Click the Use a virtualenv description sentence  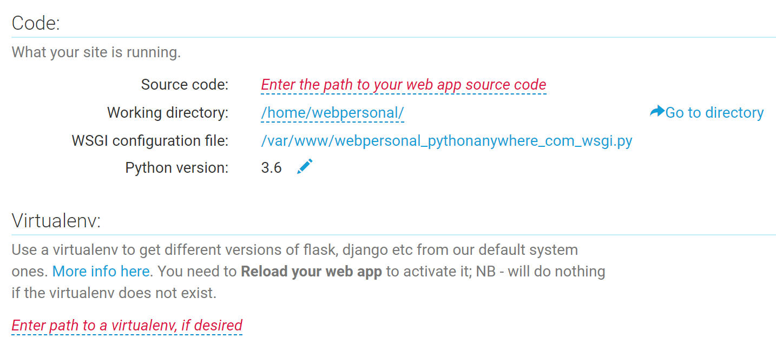point(295,250)
